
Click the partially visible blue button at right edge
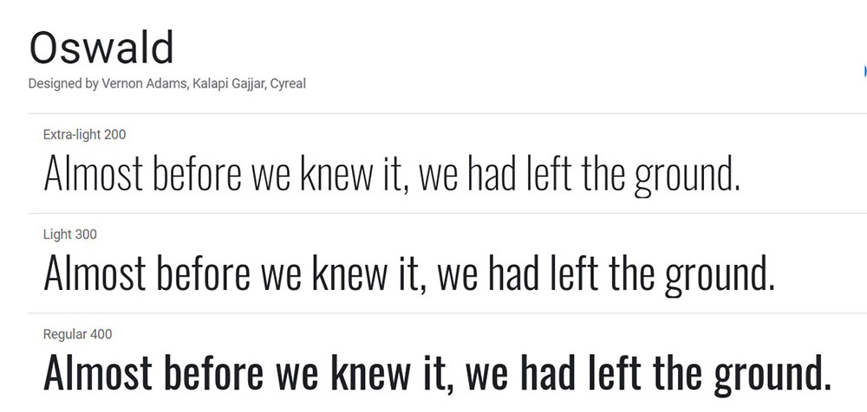point(864,71)
